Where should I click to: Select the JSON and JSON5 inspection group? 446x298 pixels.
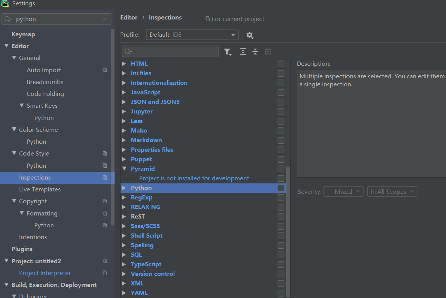(x=155, y=102)
